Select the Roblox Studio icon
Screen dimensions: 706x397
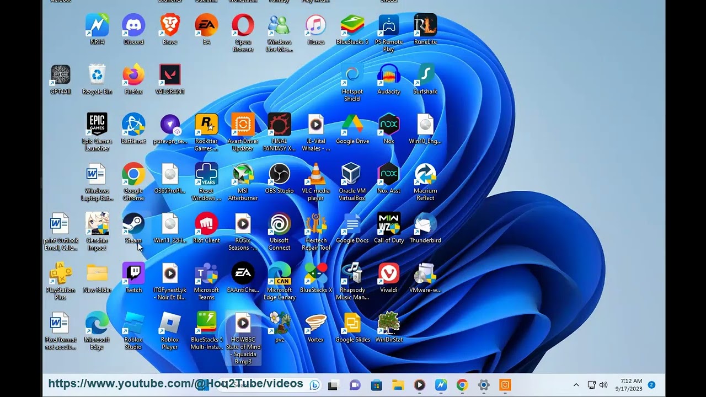pos(133,331)
